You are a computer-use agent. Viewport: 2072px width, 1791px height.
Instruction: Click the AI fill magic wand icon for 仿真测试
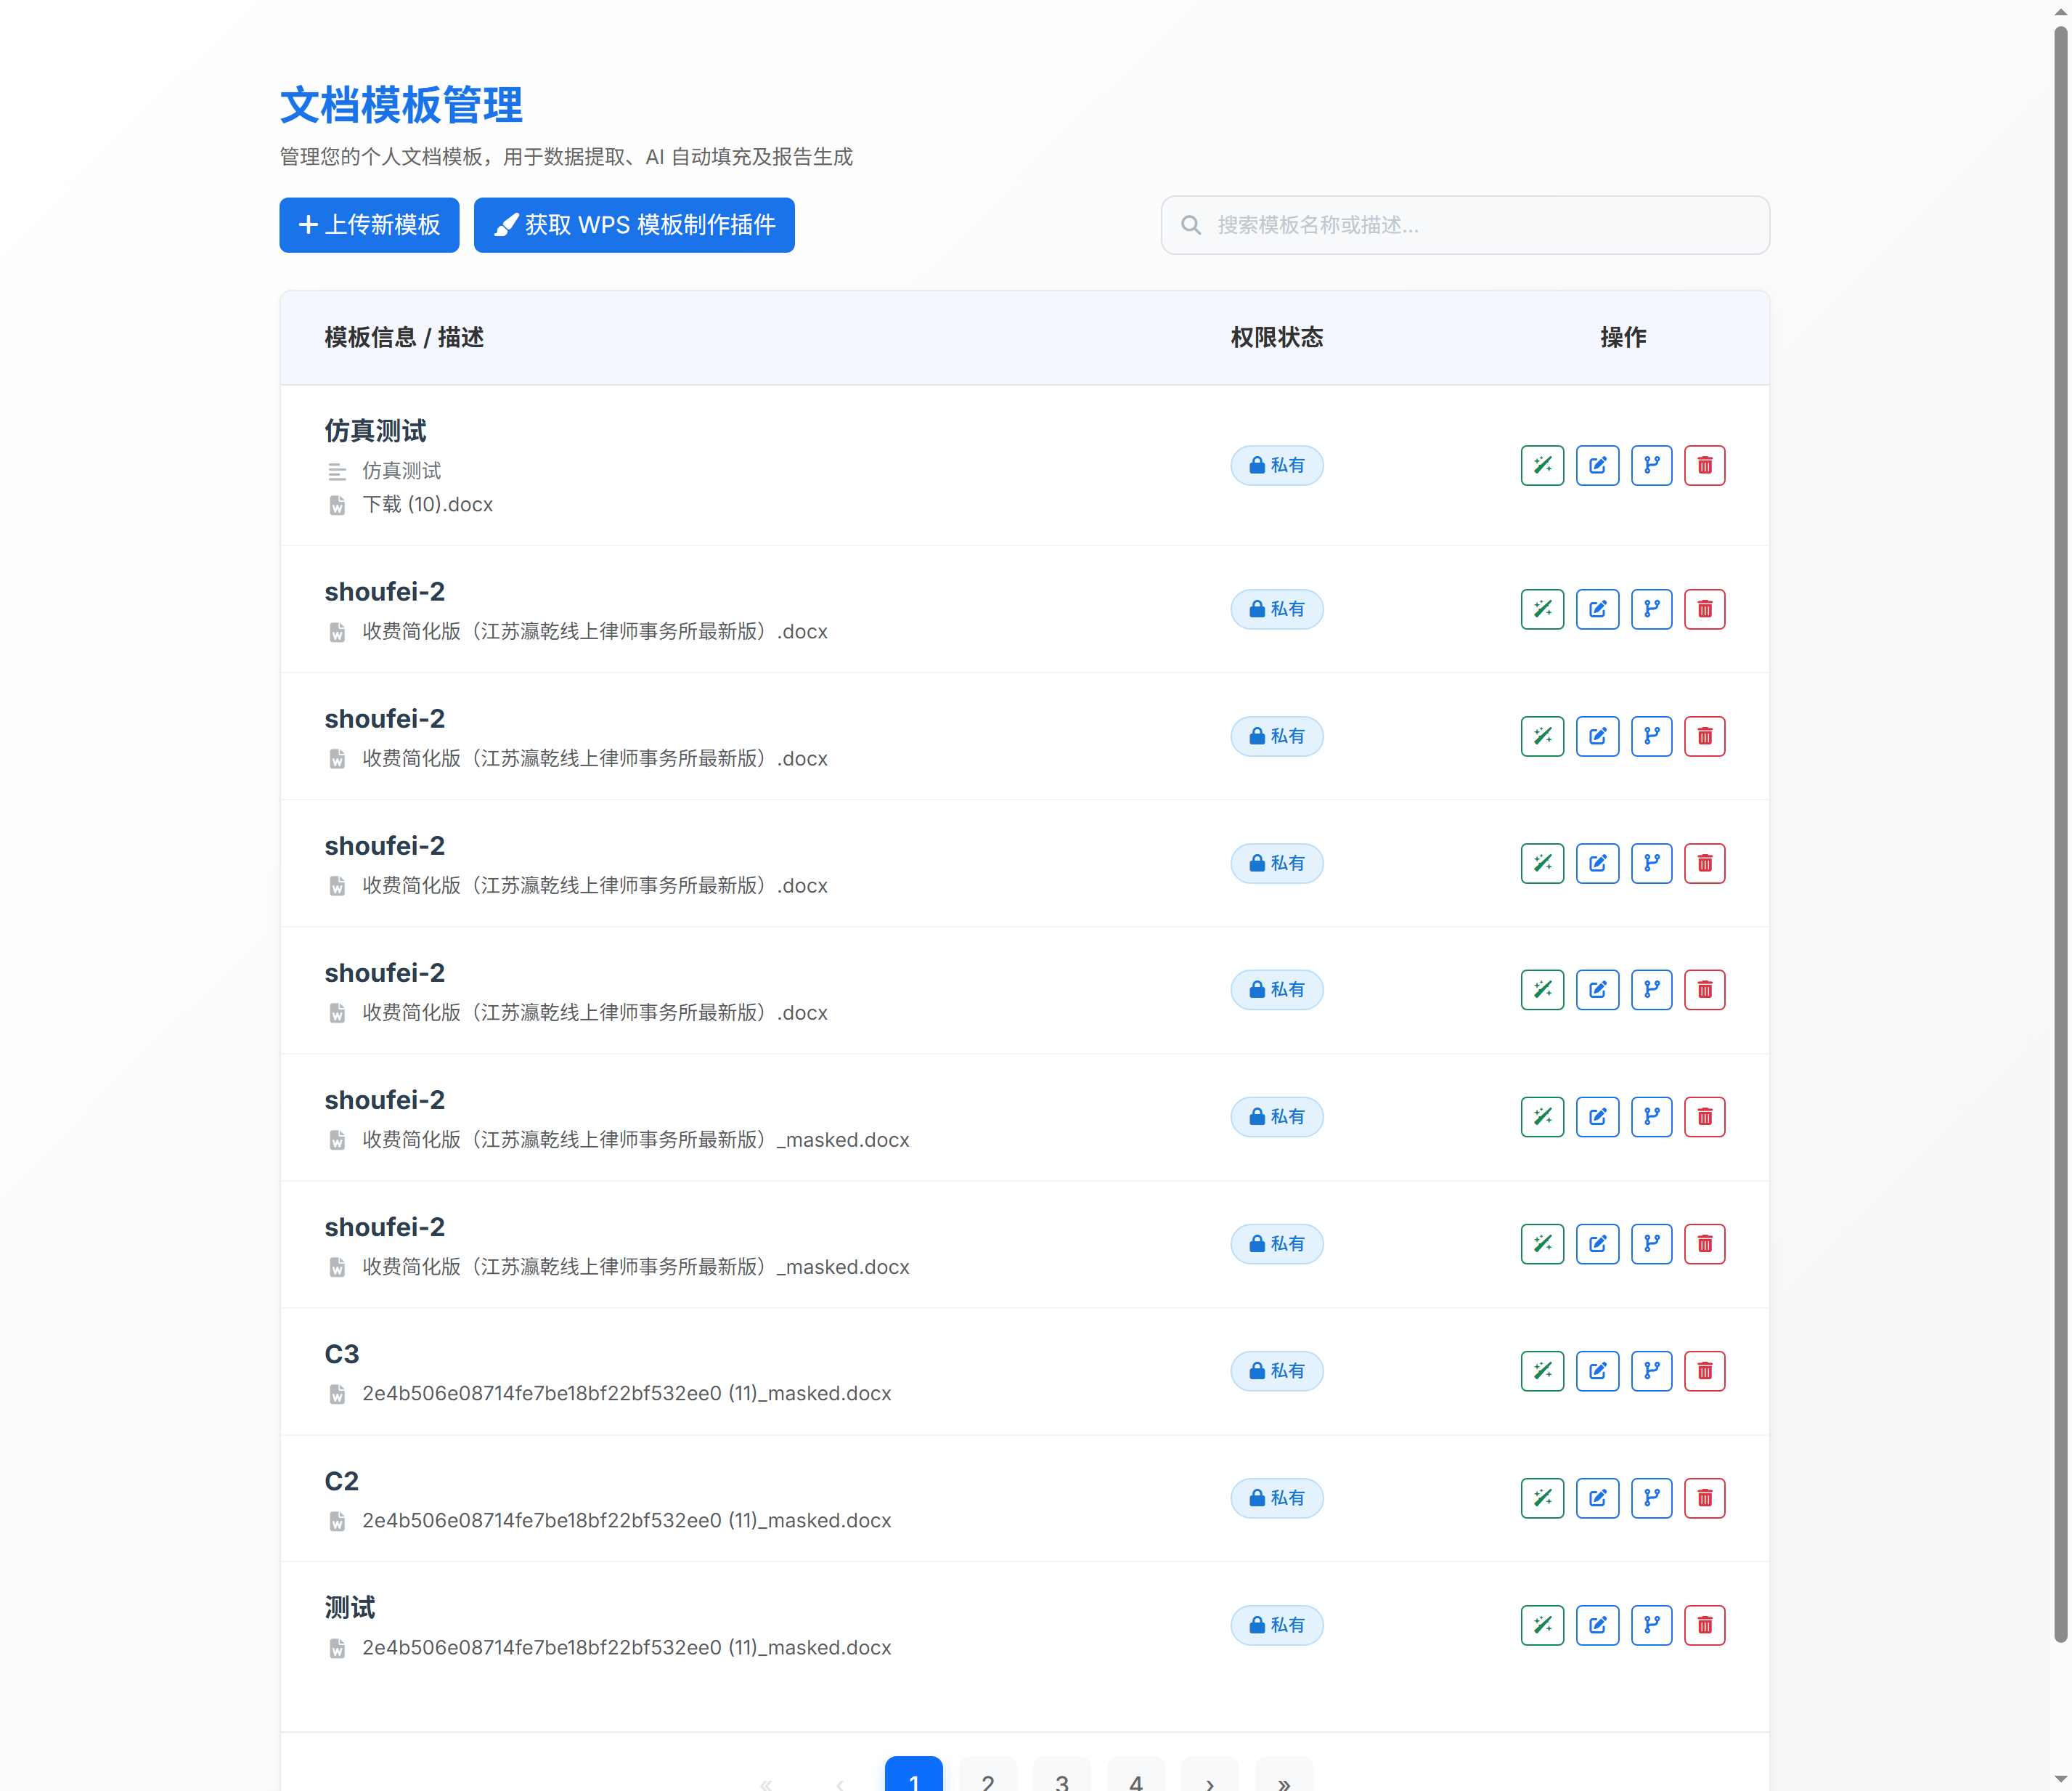(1542, 464)
